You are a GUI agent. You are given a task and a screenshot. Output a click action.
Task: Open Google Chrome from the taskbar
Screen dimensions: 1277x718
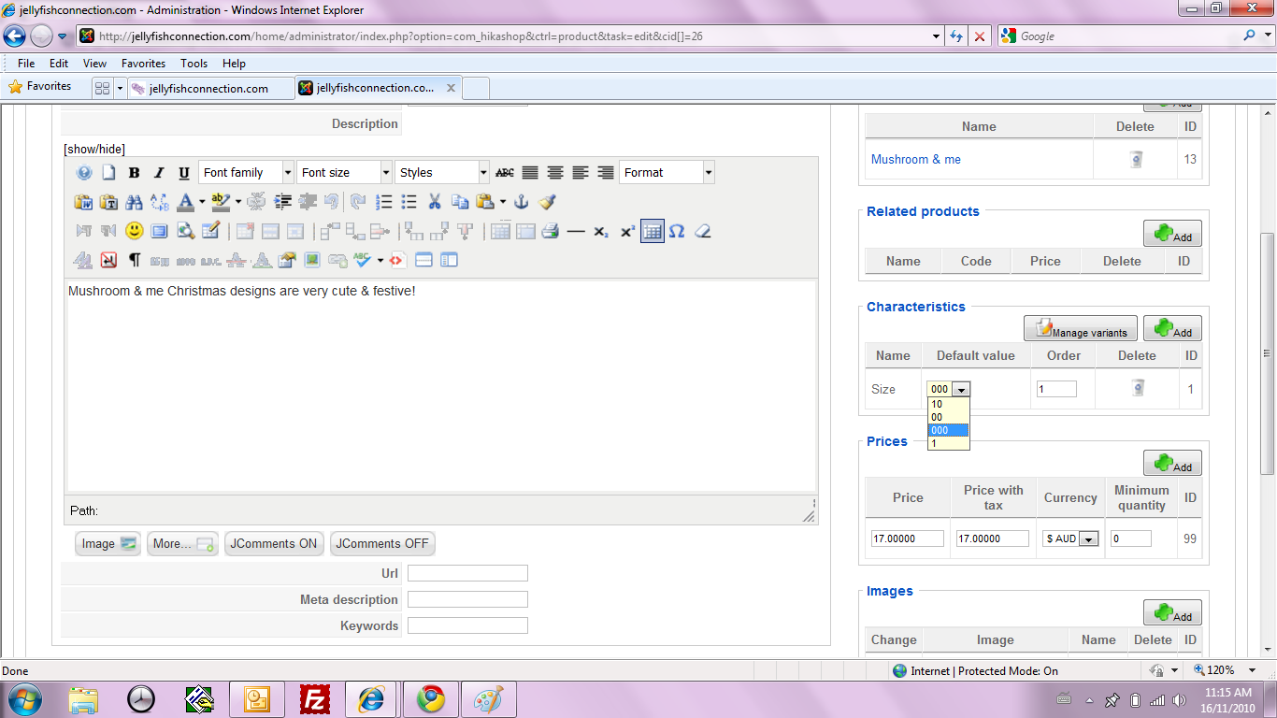pyautogui.click(x=431, y=699)
